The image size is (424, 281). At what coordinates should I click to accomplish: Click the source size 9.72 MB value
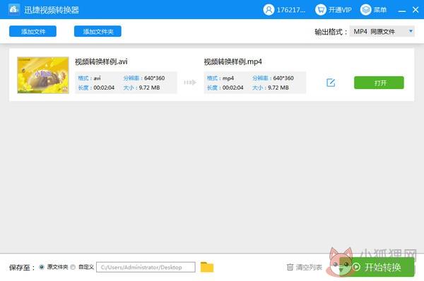tap(149, 88)
